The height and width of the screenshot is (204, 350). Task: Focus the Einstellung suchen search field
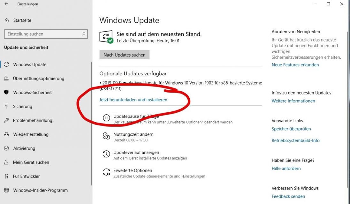[x=46, y=34]
